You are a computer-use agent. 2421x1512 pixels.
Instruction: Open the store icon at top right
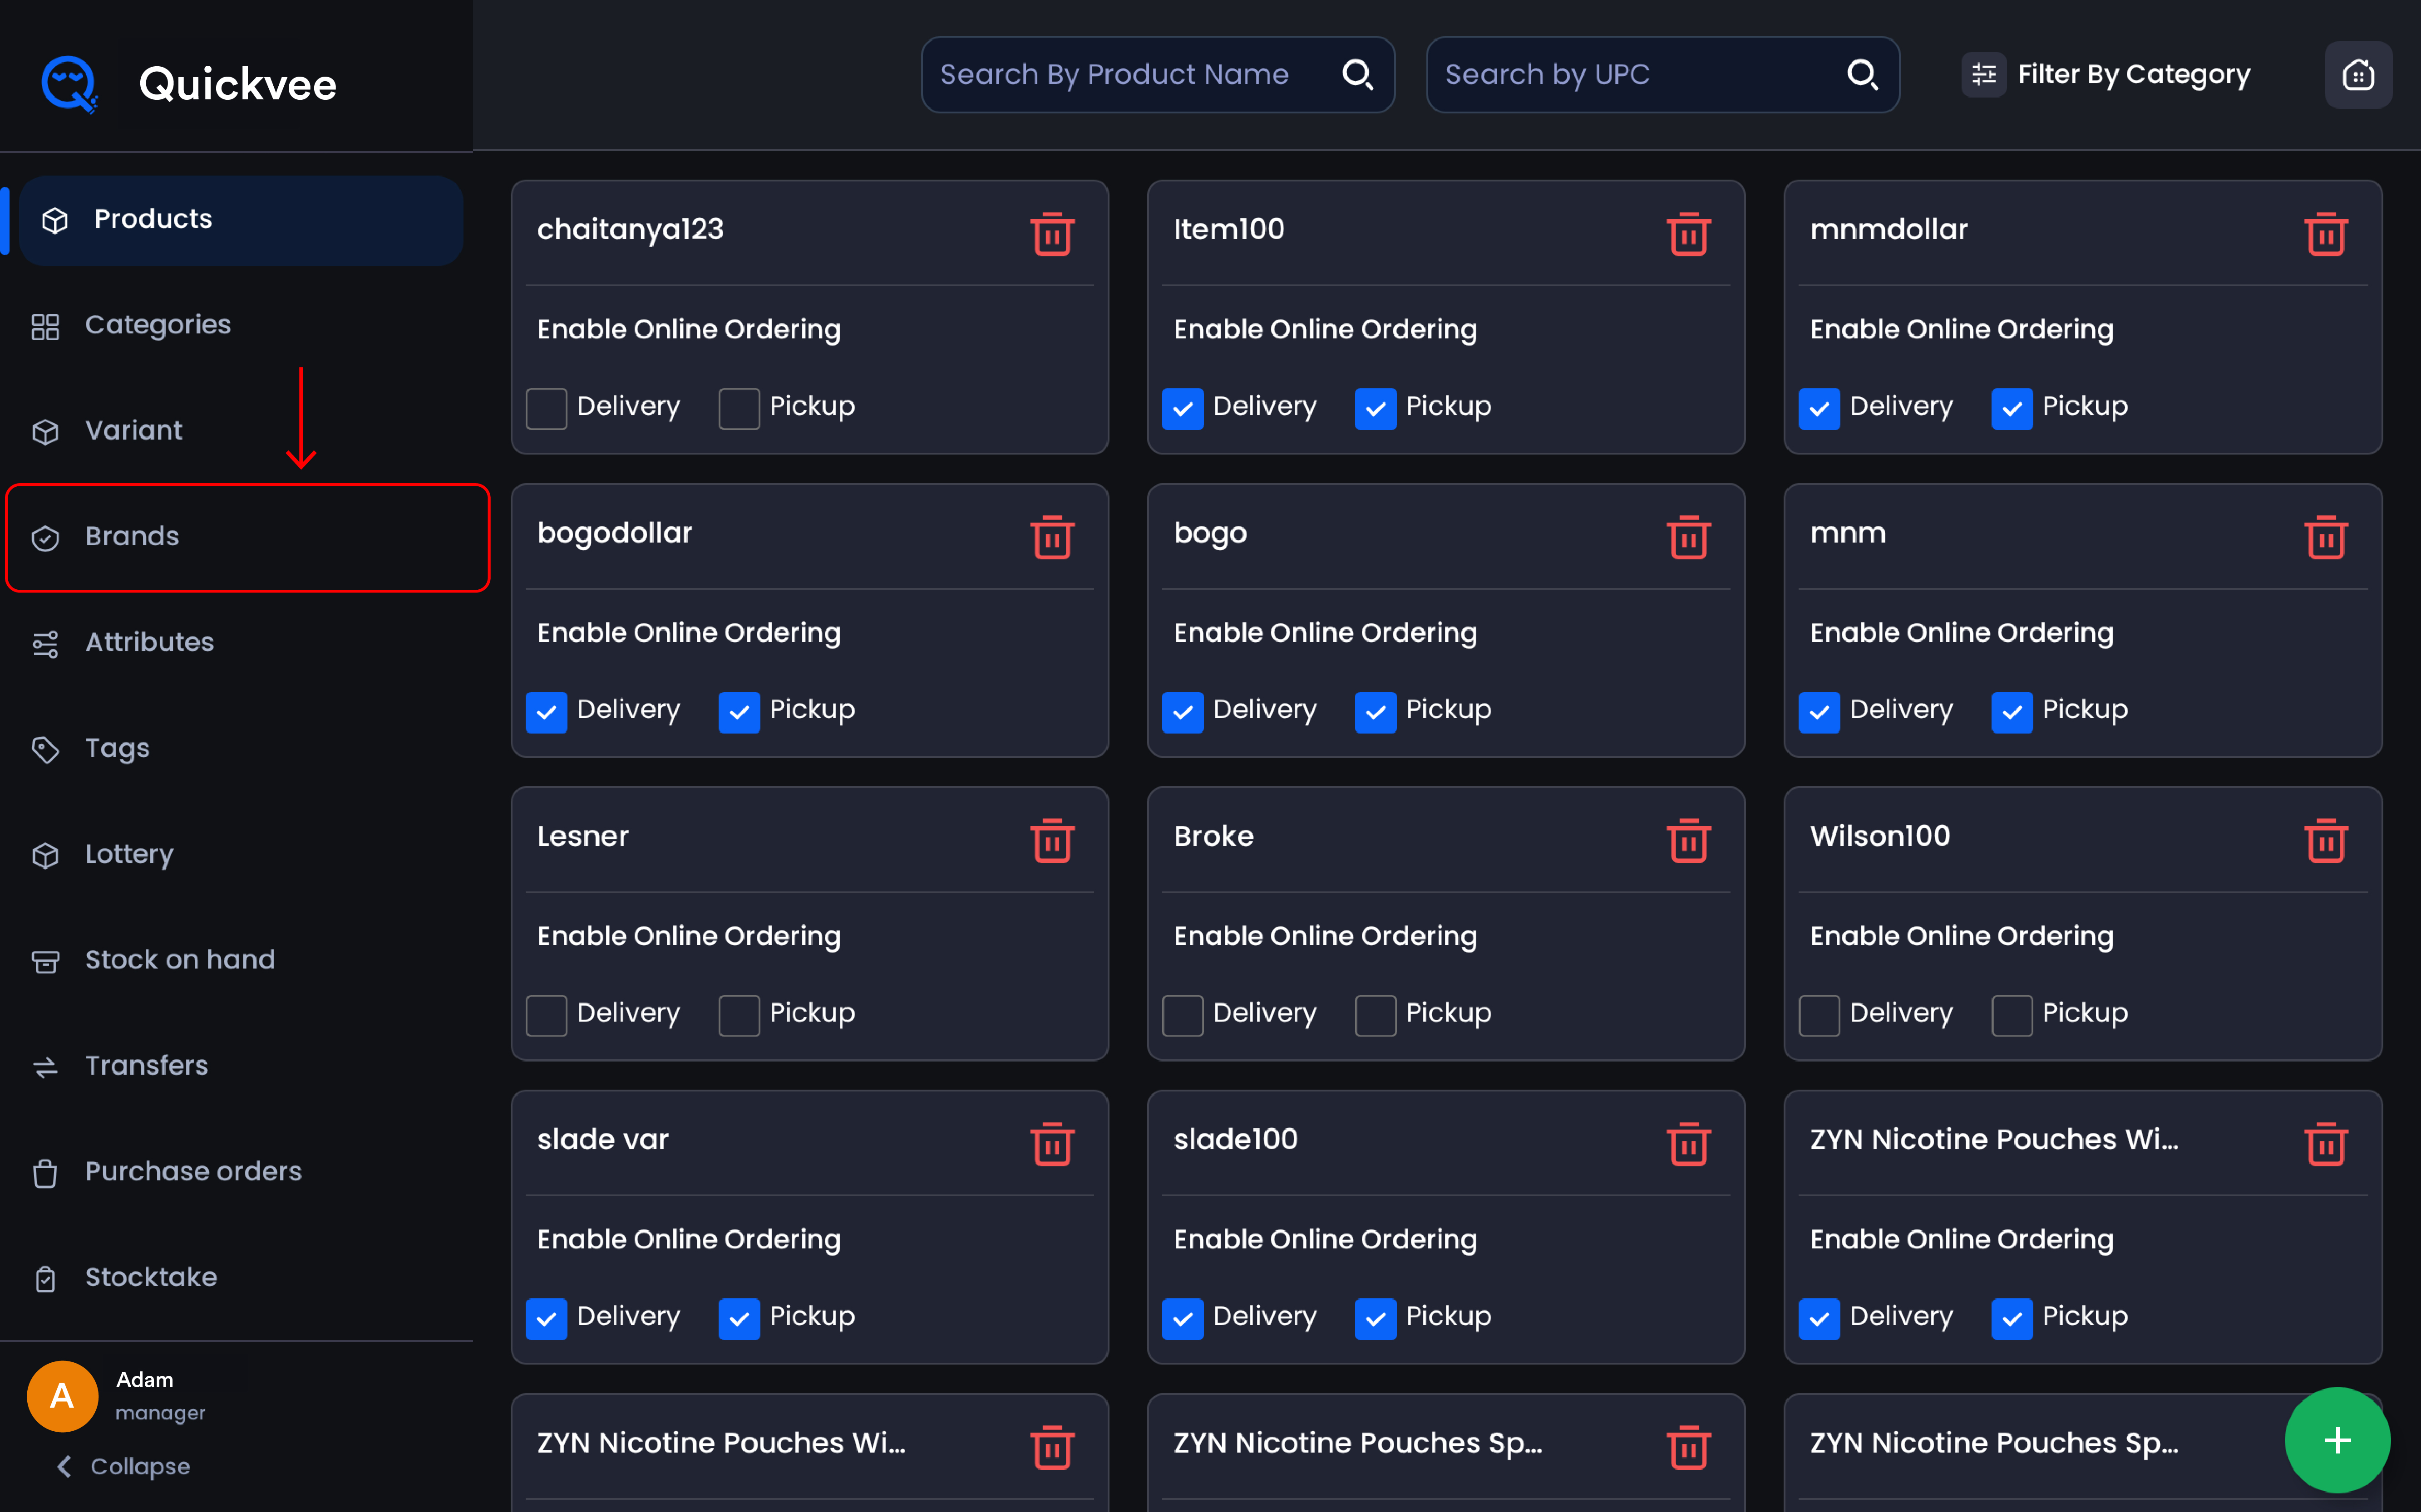point(2358,74)
